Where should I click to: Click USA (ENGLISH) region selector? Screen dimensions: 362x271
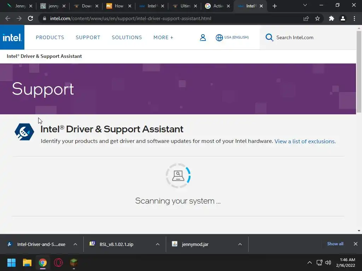click(237, 37)
